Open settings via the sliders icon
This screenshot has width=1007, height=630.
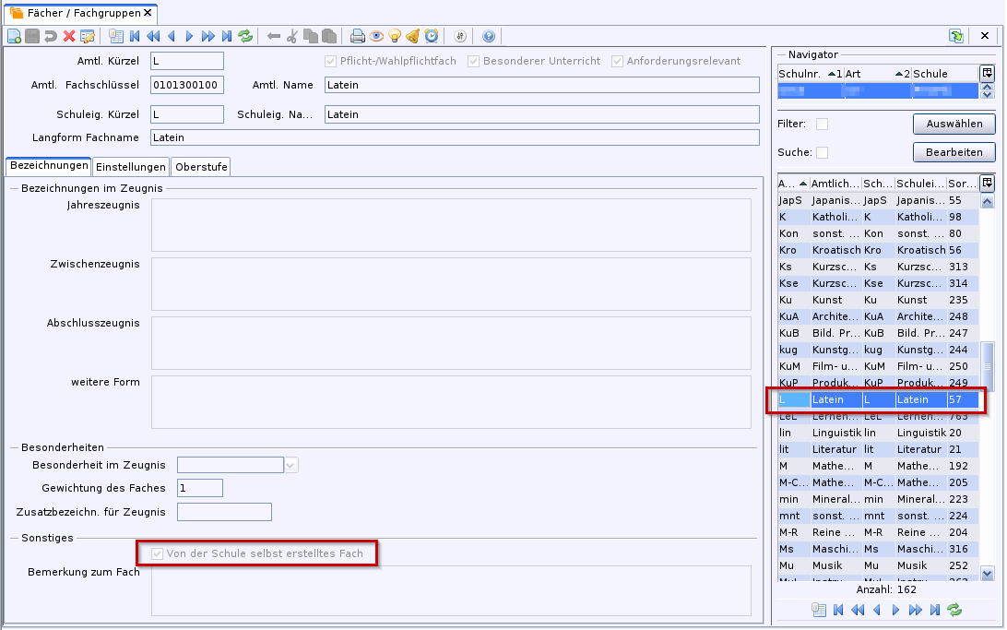tap(460, 36)
